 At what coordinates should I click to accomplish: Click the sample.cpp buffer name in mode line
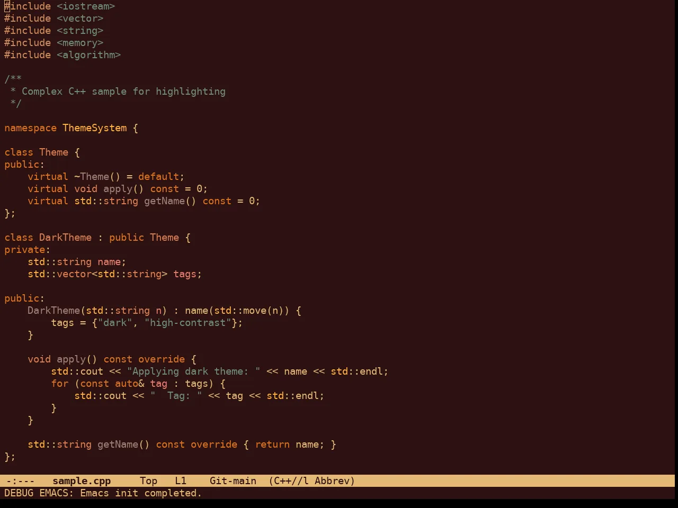[82, 481]
